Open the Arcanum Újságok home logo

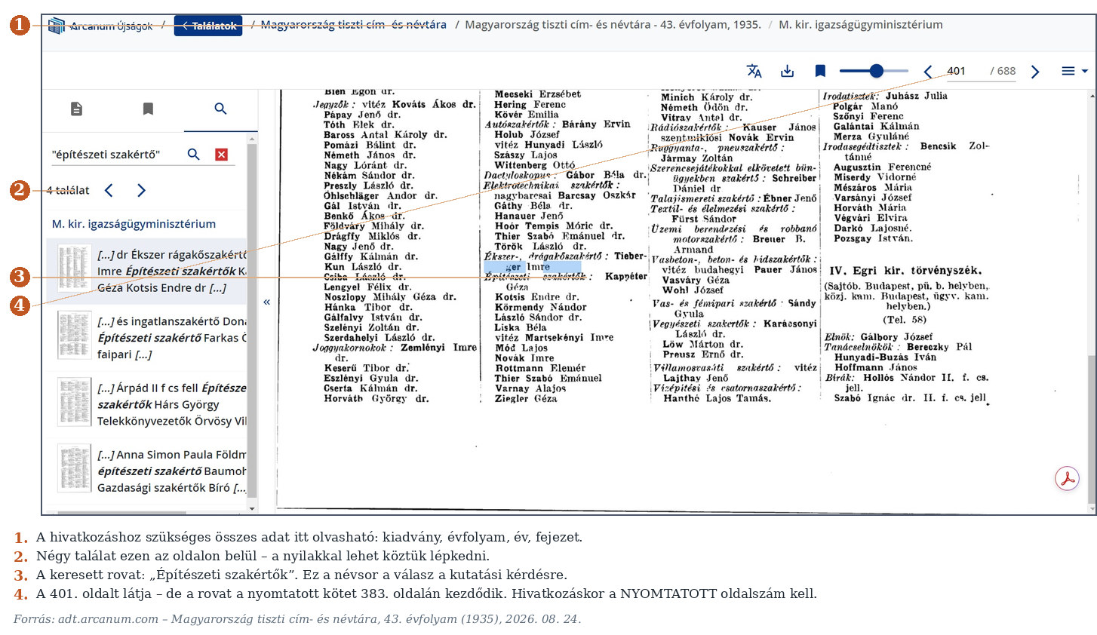100,26
